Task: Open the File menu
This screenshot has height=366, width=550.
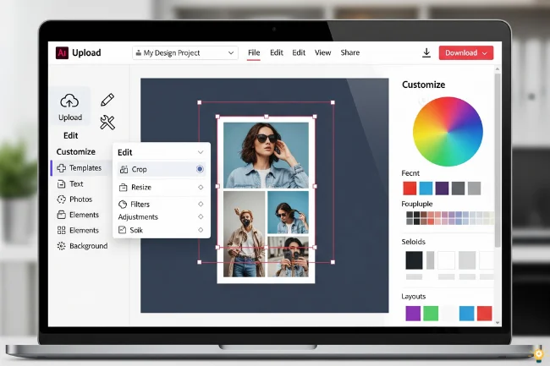Action: (254, 52)
